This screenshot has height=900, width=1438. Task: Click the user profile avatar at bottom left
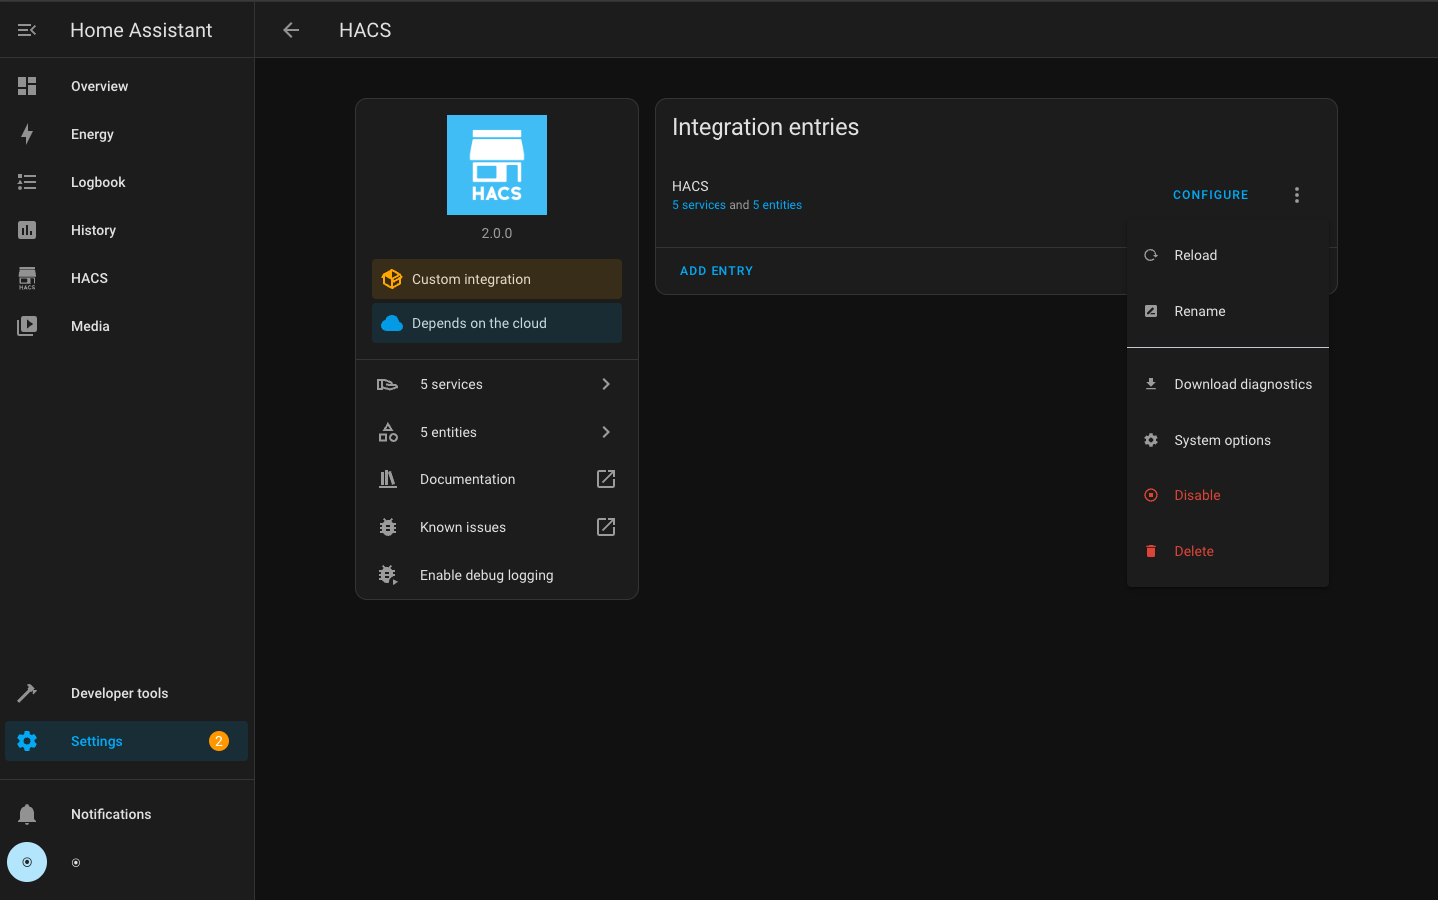[27, 862]
